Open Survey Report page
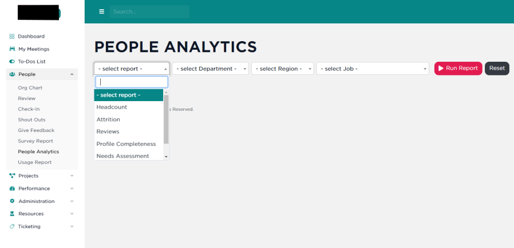Viewport: 514px width, 248px height. 35,141
